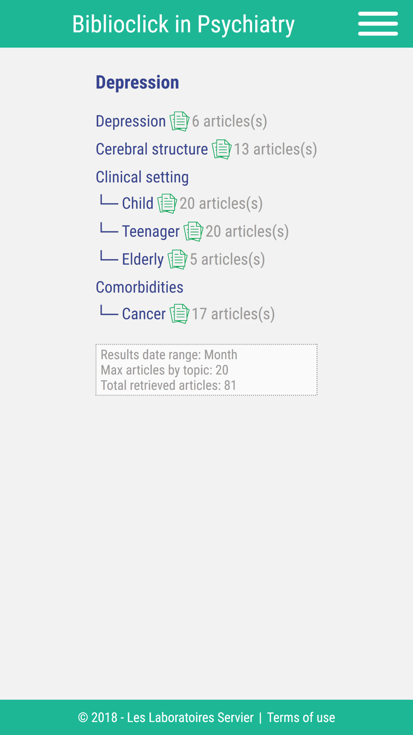Click the 13 articles(s) count
The height and width of the screenshot is (735, 413).
click(275, 149)
